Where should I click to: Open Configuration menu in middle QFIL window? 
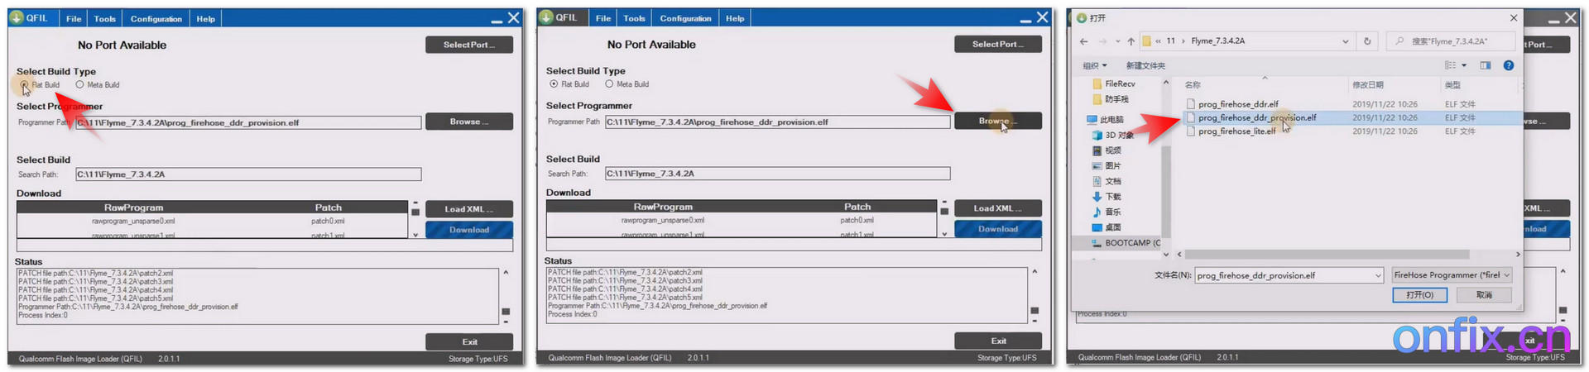(x=684, y=18)
